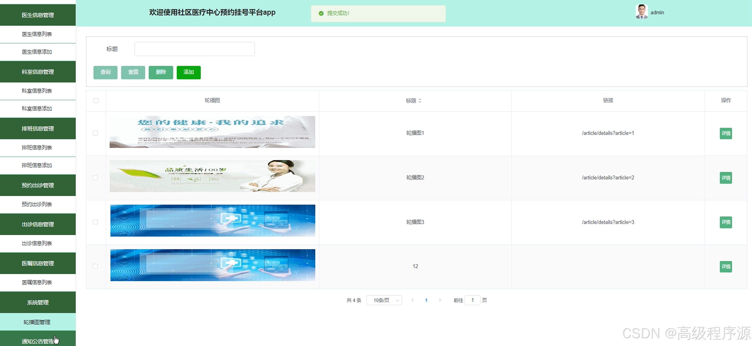The height and width of the screenshot is (346, 752).
Task: Go to previous page arrow in pagination
Action: (412, 300)
